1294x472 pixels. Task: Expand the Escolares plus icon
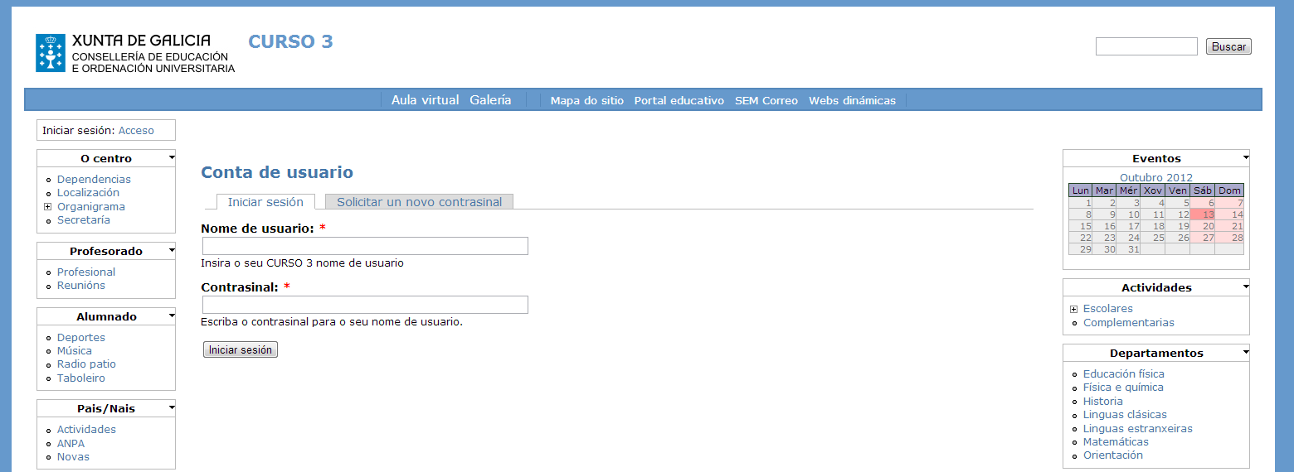1074,309
